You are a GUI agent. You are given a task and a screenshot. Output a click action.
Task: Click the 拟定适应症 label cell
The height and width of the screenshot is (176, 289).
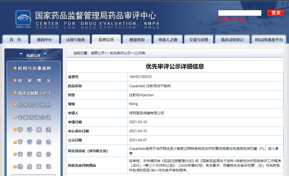click(x=97, y=151)
